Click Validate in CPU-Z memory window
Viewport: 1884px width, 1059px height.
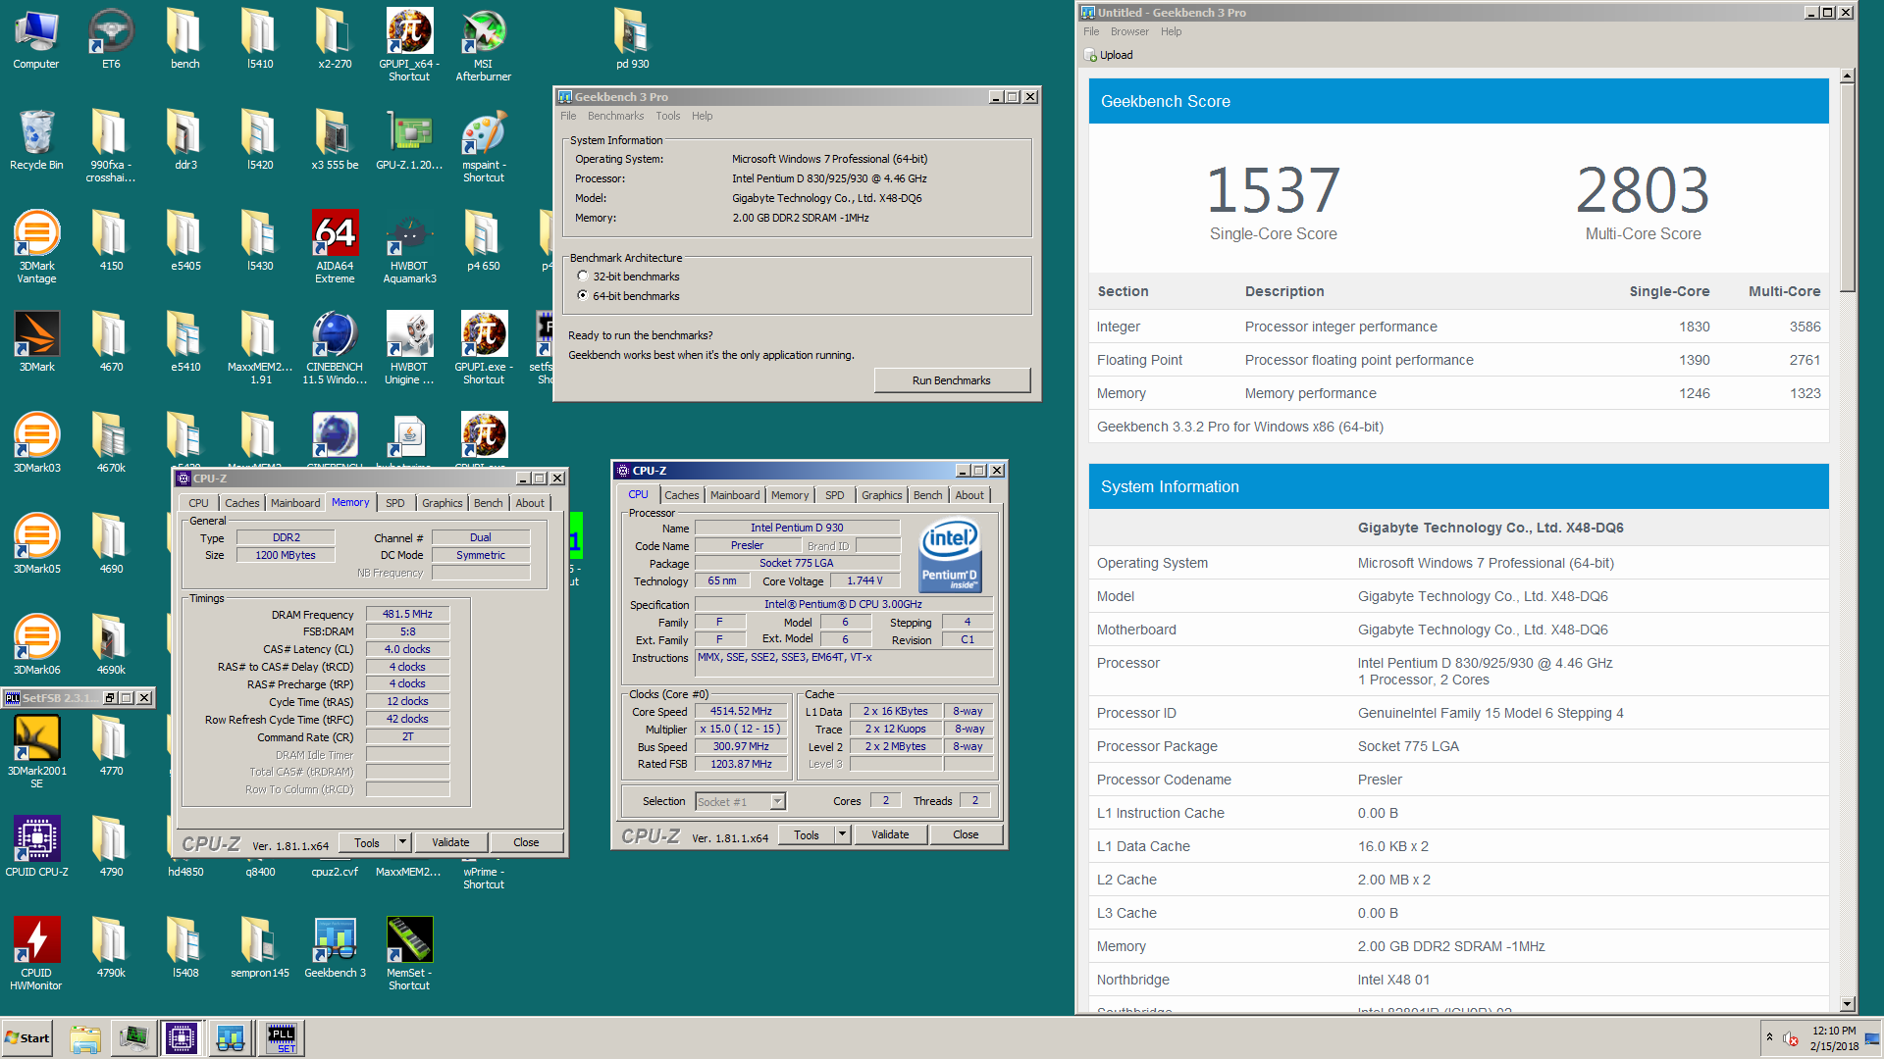click(x=450, y=842)
